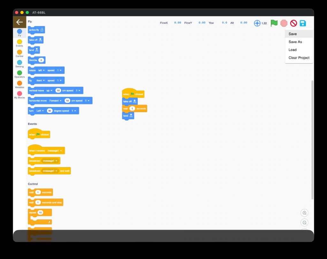Click the zoom out magnifier button
The height and width of the screenshot is (259, 327).
tap(304, 223)
